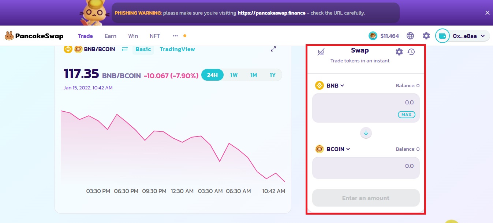The height and width of the screenshot is (223, 493).
Task: Click the price line chart area
Action: tap(173, 146)
